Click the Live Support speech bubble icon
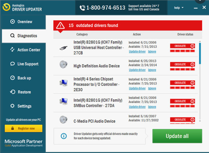Screen dimensions: 209x153 (12, 64)
